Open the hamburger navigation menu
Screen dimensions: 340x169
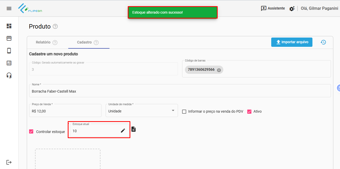click(9, 8)
